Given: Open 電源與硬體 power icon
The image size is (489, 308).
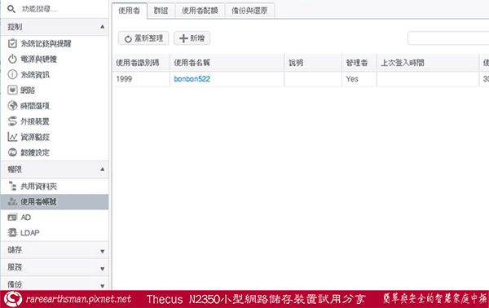Looking at the screenshot, I should [12, 59].
